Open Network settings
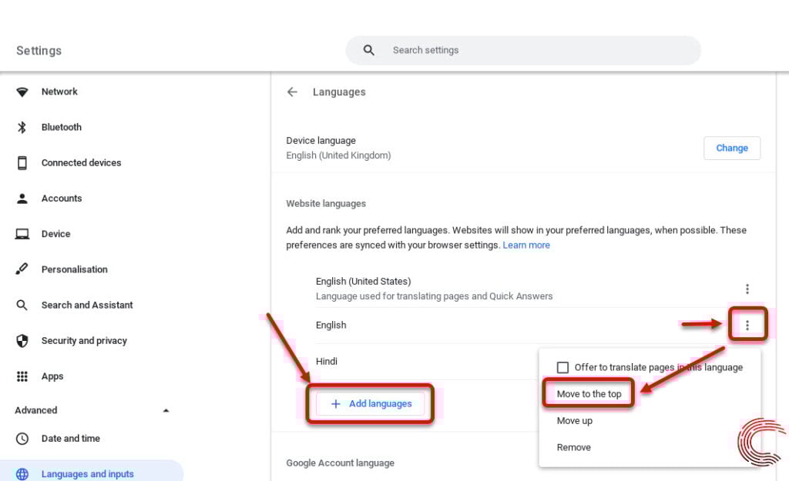The width and height of the screenshot is (789, 481). [59, 92]
